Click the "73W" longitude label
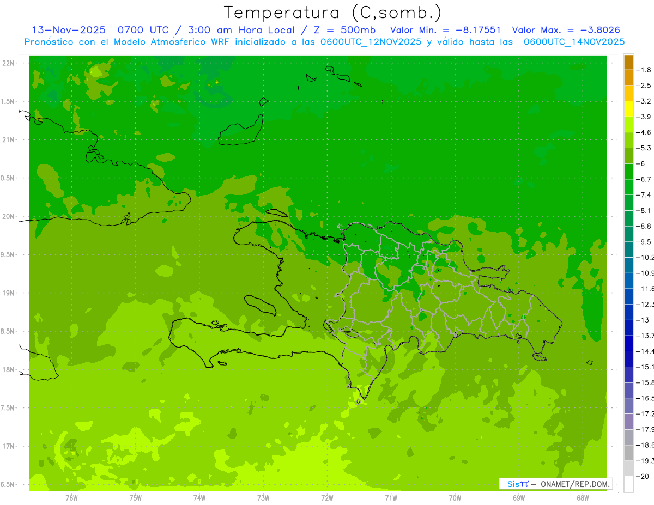 (263, 498)
